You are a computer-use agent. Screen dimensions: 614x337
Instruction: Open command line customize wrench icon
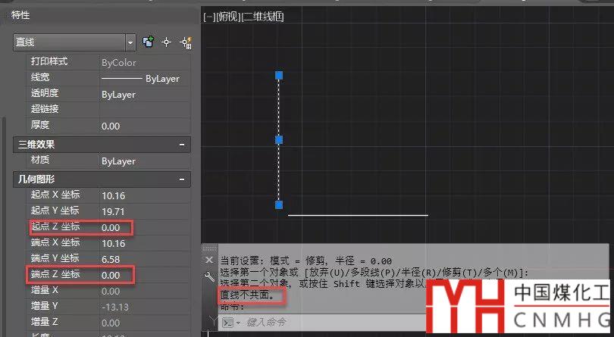(209, 277)
